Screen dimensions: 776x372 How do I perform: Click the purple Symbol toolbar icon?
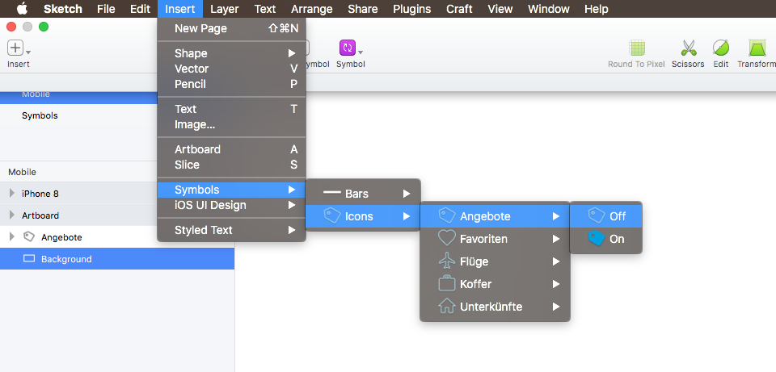click(348, 48)
